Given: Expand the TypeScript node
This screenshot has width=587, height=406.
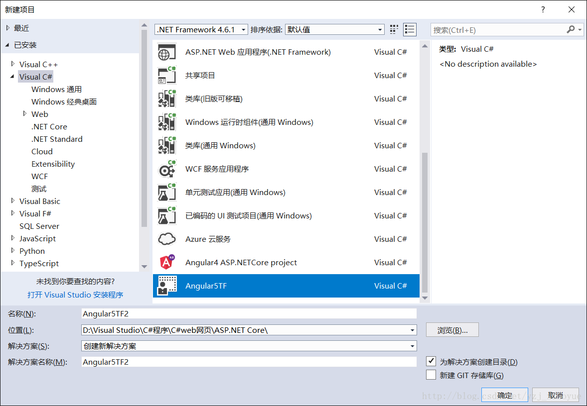Looking at the screenshot, I should click(x=13, y=263).
